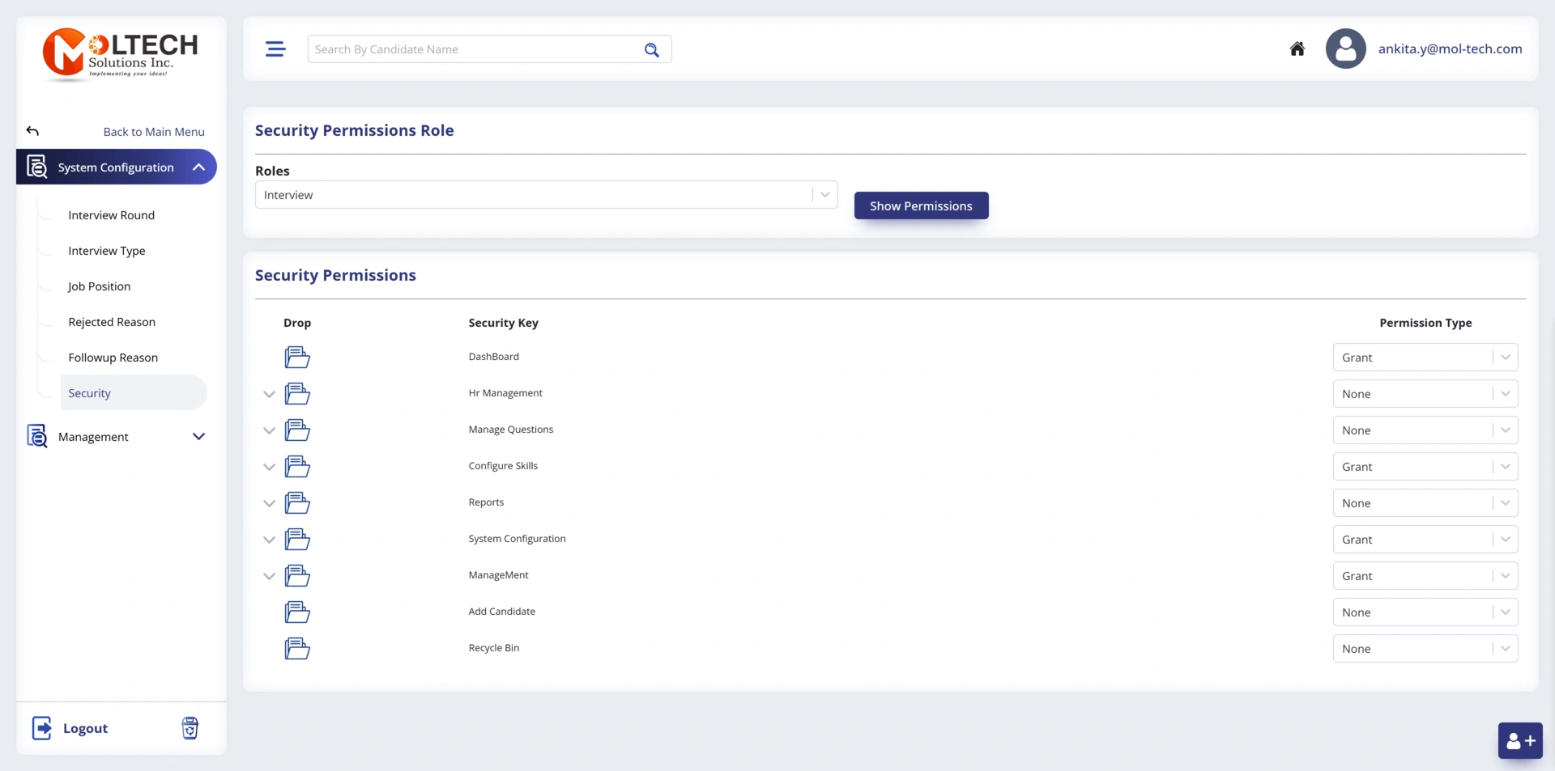
Task: Click the recycle bin icon near Logout
Action: coord(190,728)
